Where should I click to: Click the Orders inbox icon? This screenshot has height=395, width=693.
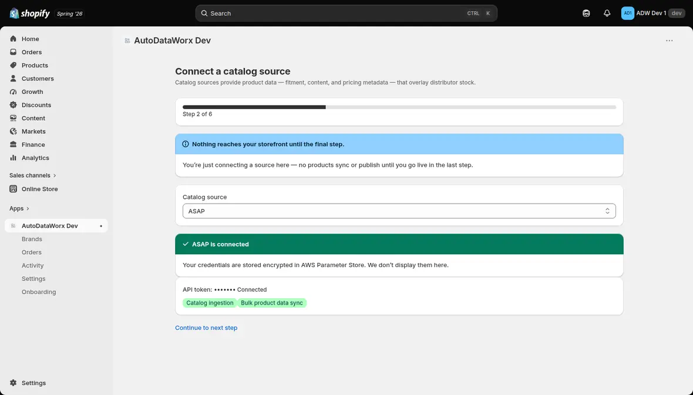[x=14, y=52]
